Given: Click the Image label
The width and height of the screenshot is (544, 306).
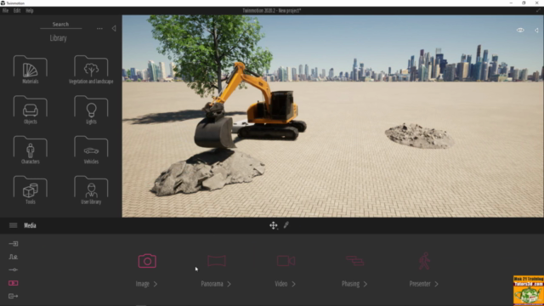Looking at the screenshot, I should pyautogui.click(x=142, y=284).
